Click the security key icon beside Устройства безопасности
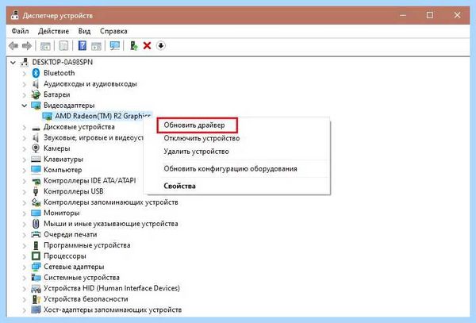This screenshot has height=323, width=476. [36, 299]
